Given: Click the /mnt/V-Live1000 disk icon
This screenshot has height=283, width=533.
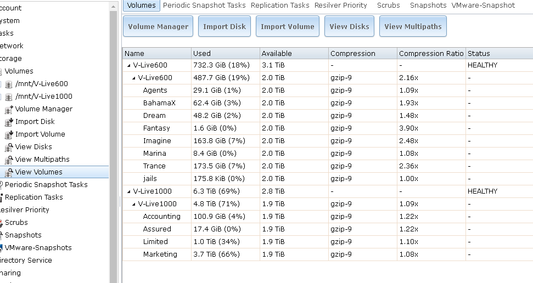Looking at the screenshot, I should pos(9,97).
